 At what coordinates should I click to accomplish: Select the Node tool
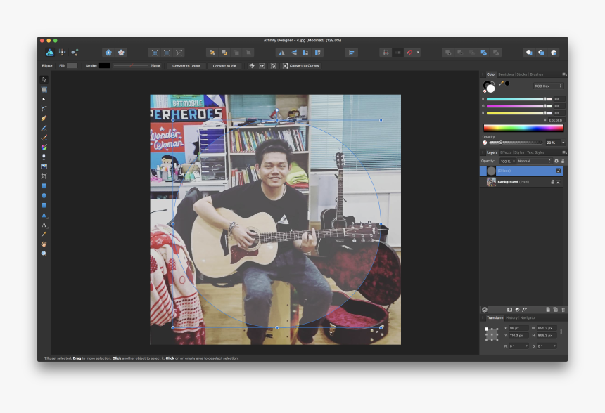tap(43, 99)
